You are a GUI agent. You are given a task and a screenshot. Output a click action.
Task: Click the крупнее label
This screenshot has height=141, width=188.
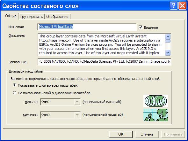[30, 114]
